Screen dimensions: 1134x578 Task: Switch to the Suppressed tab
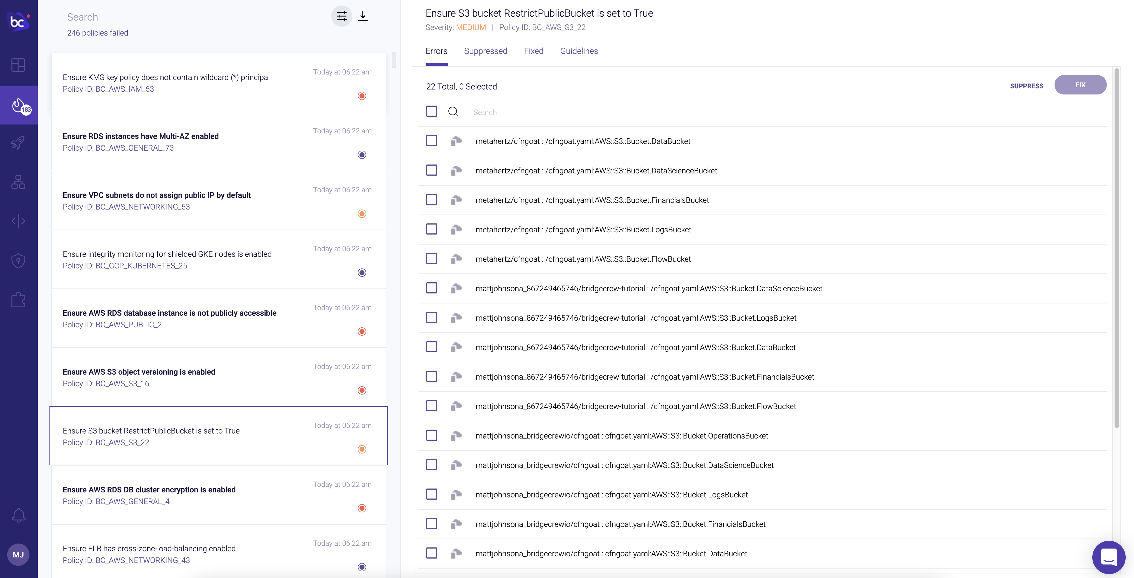(x=486, y=51)
